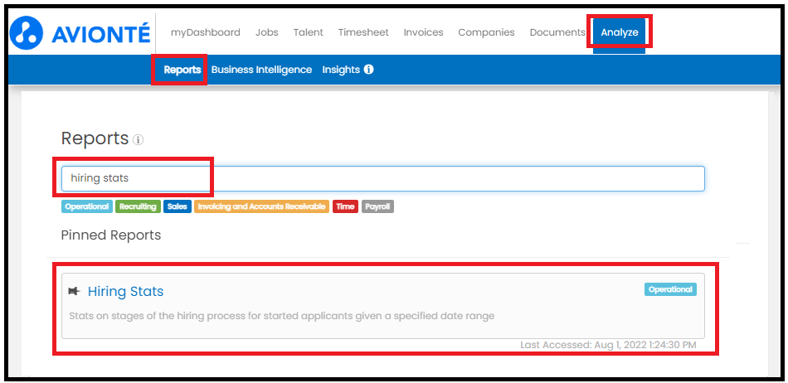Enable the Invoicing and Accounts Receivable filter

pyautogui.click(x=261, y=206)
